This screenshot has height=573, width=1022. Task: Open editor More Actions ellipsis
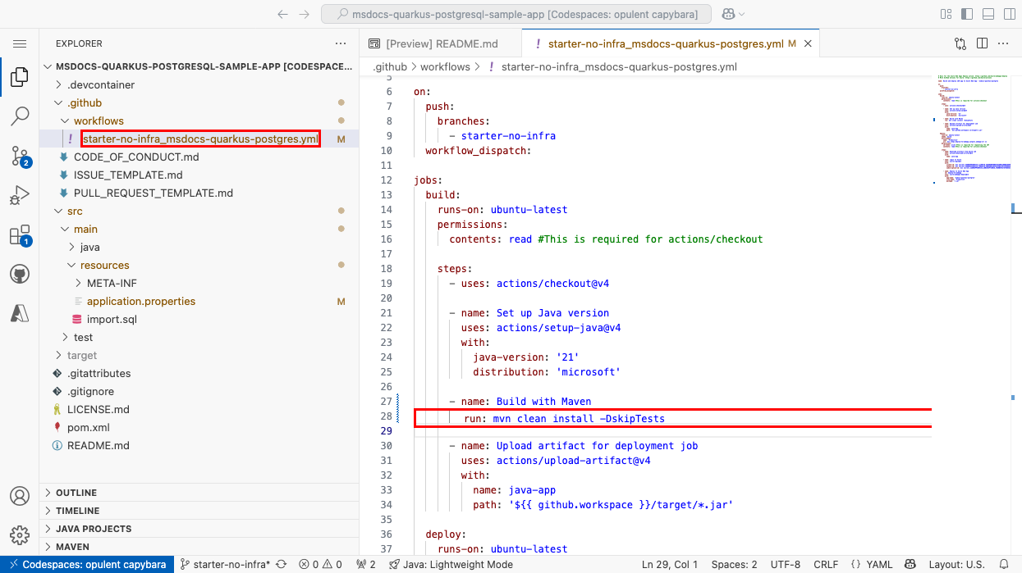(x=1003, y=43)
